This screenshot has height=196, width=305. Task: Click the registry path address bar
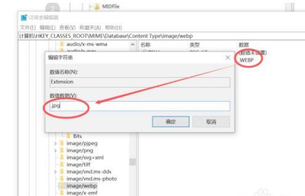[x=162, y=36]
